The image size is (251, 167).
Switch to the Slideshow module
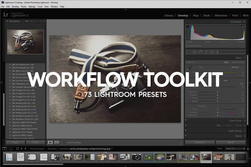(x=221, y=15)
